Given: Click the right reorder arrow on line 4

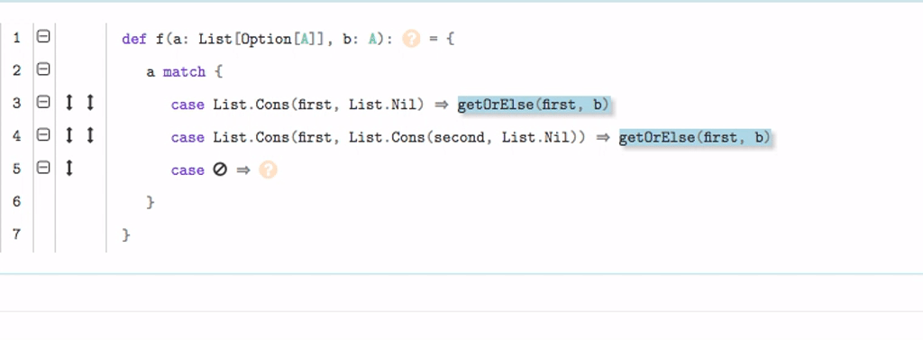Looking at the screenshot, I should point(90,136).
